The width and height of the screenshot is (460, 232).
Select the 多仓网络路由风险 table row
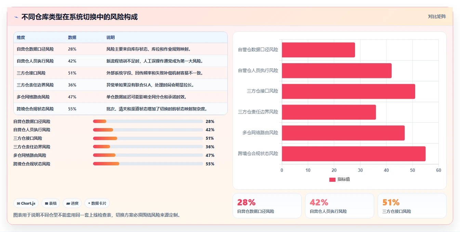point(120,97)
